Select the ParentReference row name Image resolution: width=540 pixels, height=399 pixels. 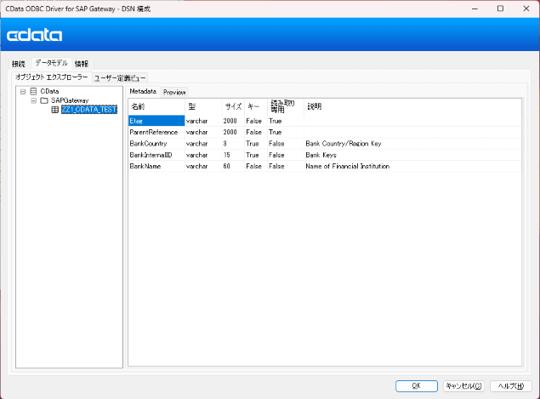pyautogui.click(x=156, y=133)
